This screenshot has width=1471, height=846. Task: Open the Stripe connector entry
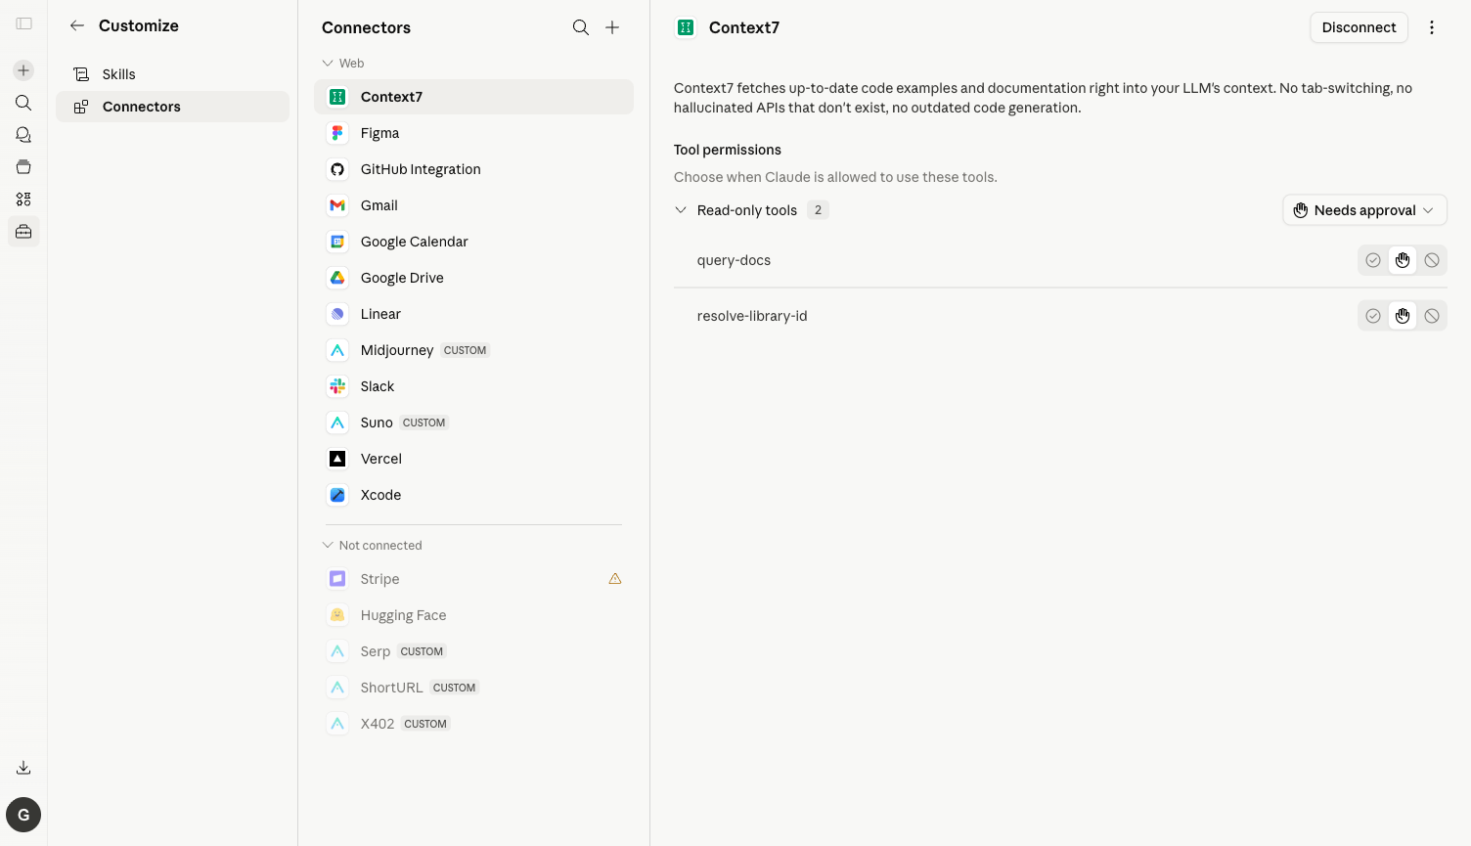pyautogui.click(x=473, y=579)
